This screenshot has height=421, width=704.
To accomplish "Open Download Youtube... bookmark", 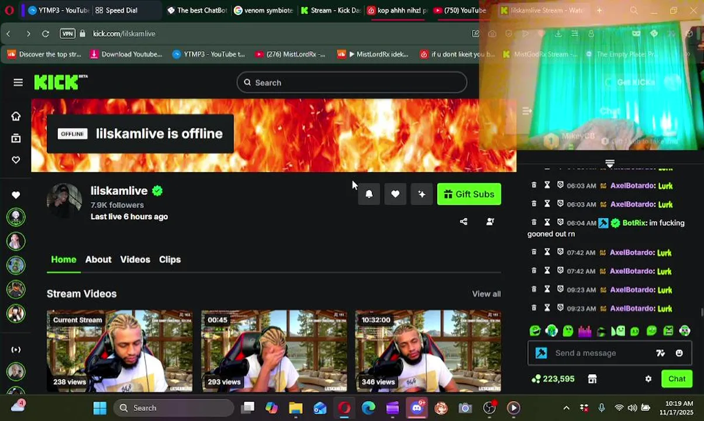I will (x=126, y=54).
